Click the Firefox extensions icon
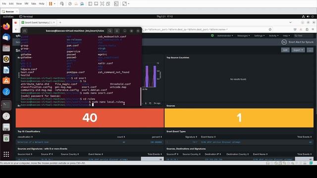The height and width of the screenshot is (178, 317). click(307, 30)
